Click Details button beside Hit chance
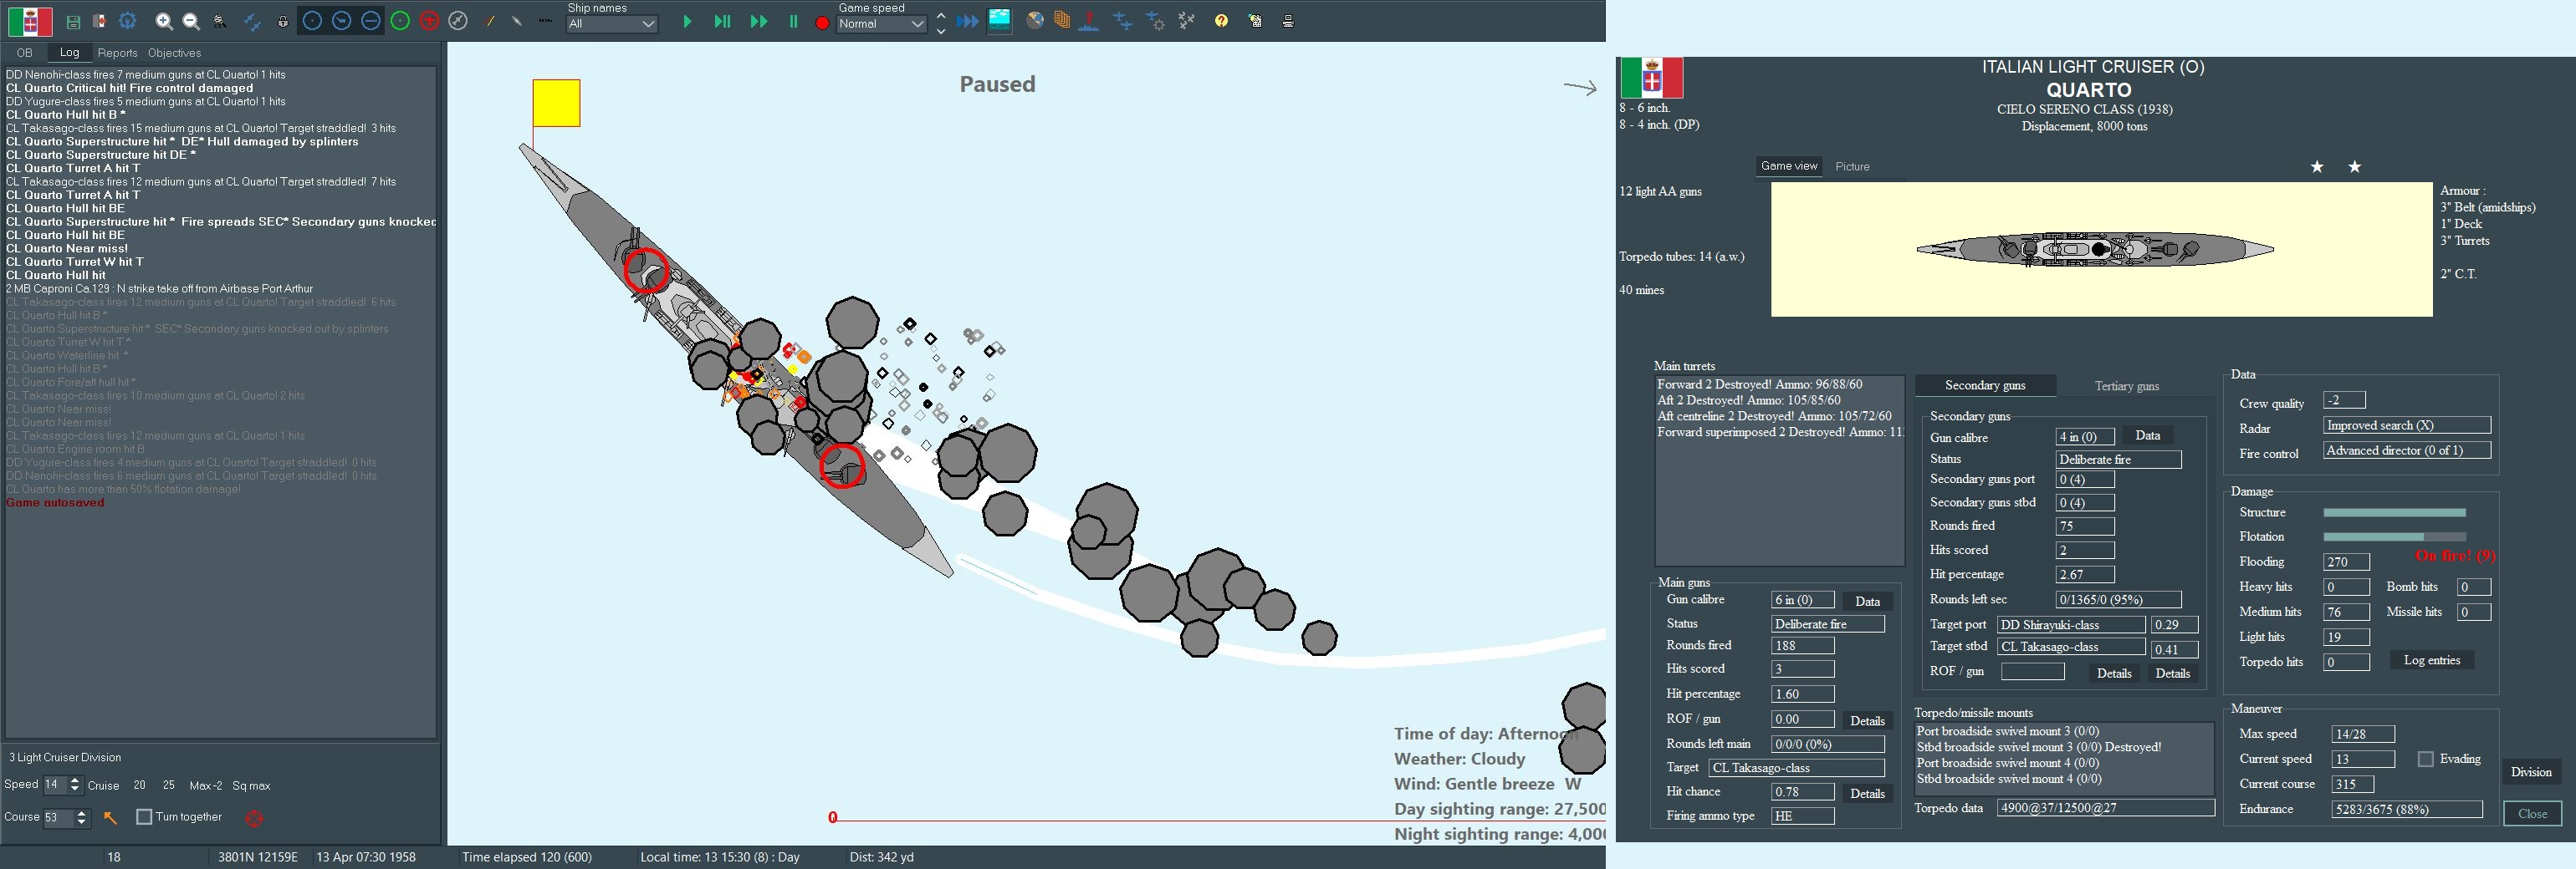Viewport: 2576px width, 869px height. click(x=1866, y=793)
